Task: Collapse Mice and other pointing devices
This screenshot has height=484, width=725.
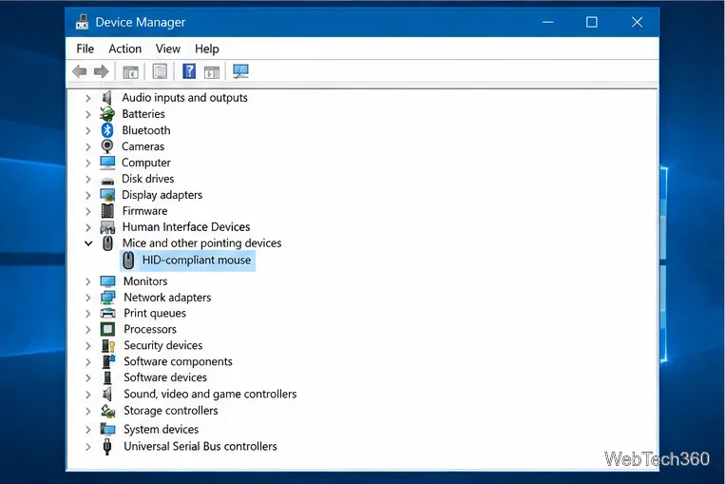Action: (x=88, y=243)
